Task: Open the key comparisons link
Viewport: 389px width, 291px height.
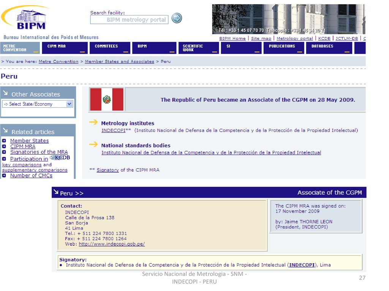Action: [x=22, y=165]
